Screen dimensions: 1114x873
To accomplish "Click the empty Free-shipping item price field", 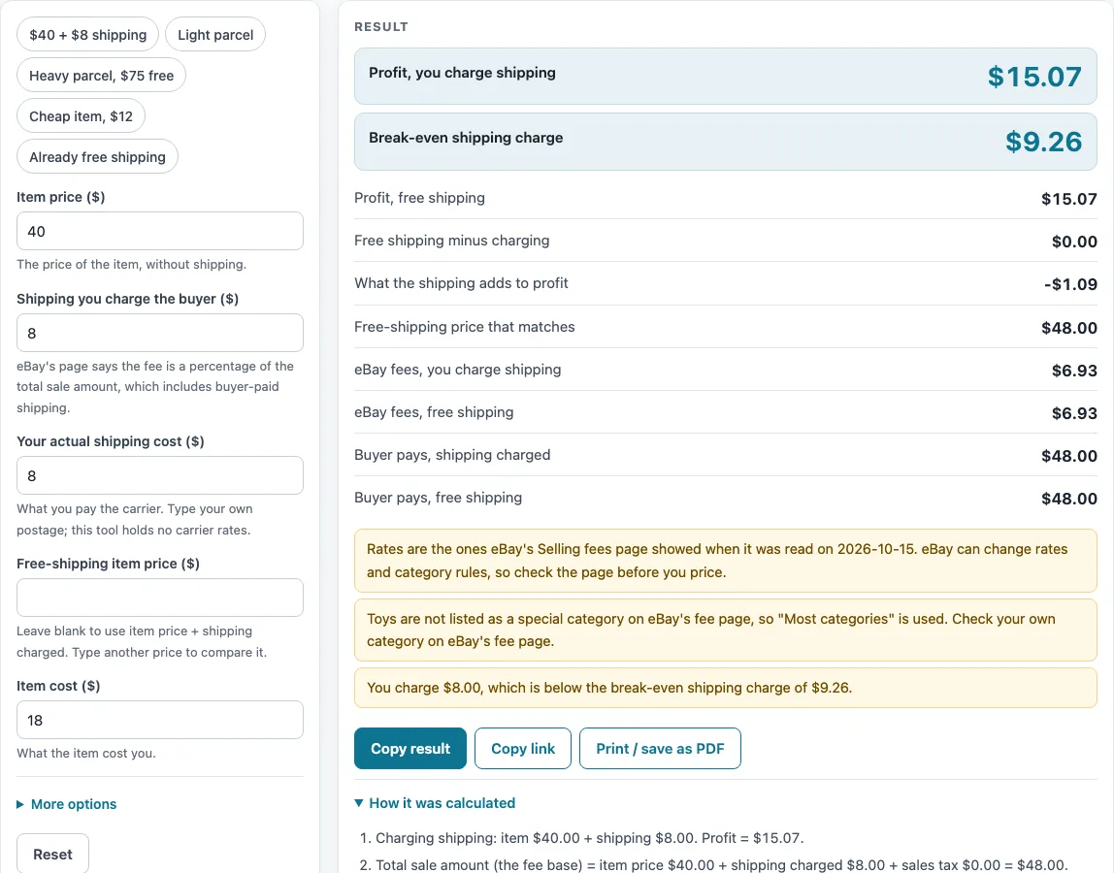I will (x=160, y=598).
